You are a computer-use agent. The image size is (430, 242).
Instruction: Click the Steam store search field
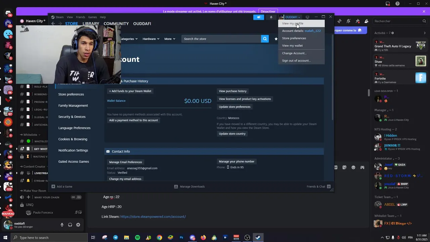pyautogui.click(x=221, y=39)
